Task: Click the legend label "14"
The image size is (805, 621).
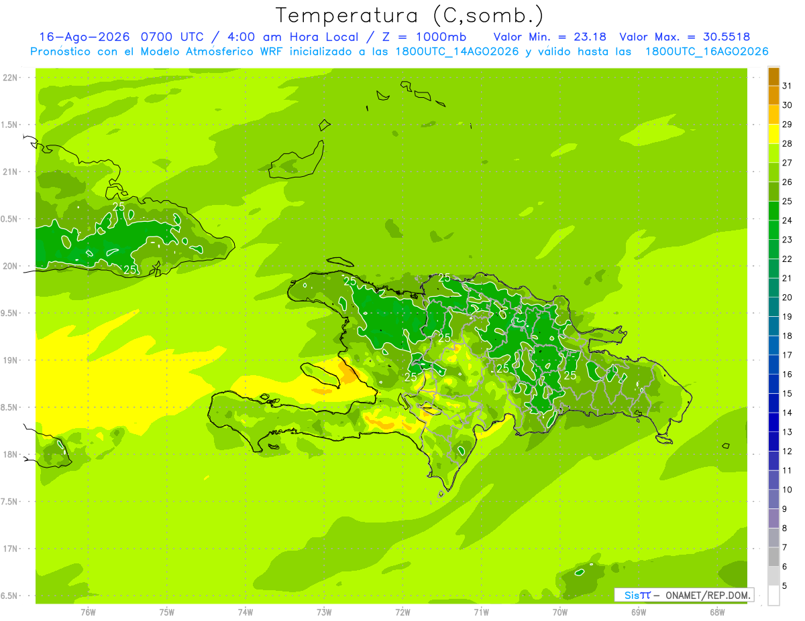Action: click(787, 413)
